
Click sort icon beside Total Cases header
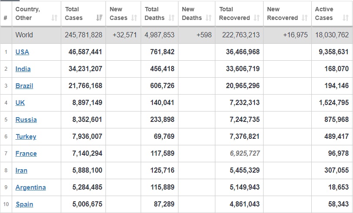[99, 18]
